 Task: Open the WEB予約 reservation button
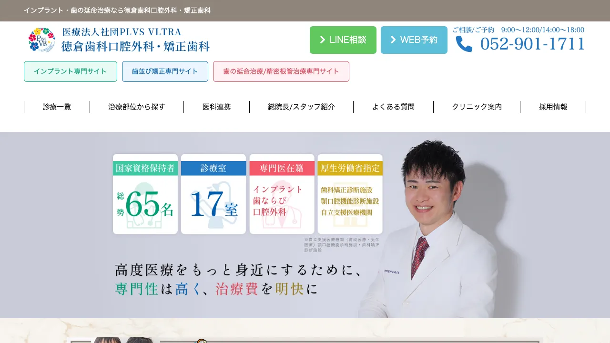point(414,40)
